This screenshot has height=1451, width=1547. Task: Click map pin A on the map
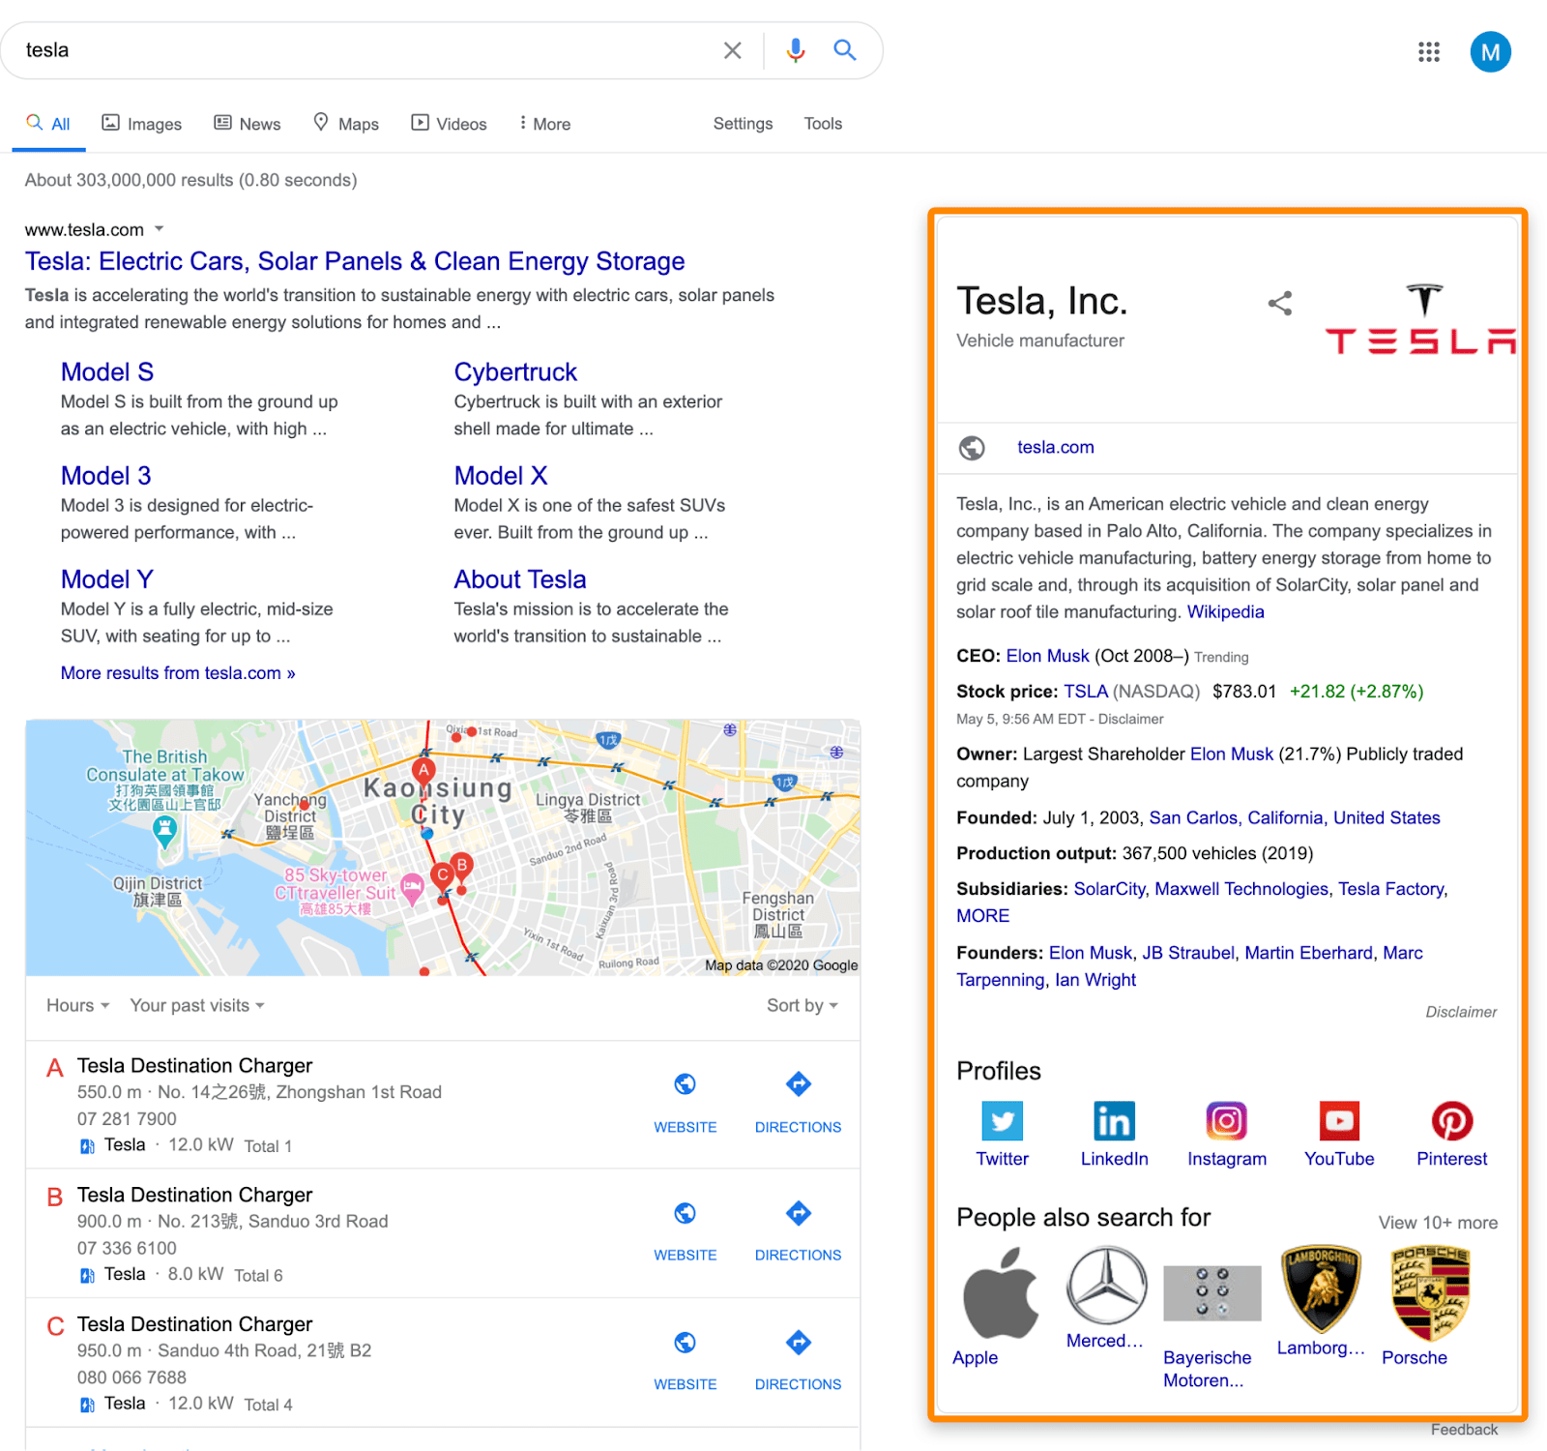tap(423, 771)
